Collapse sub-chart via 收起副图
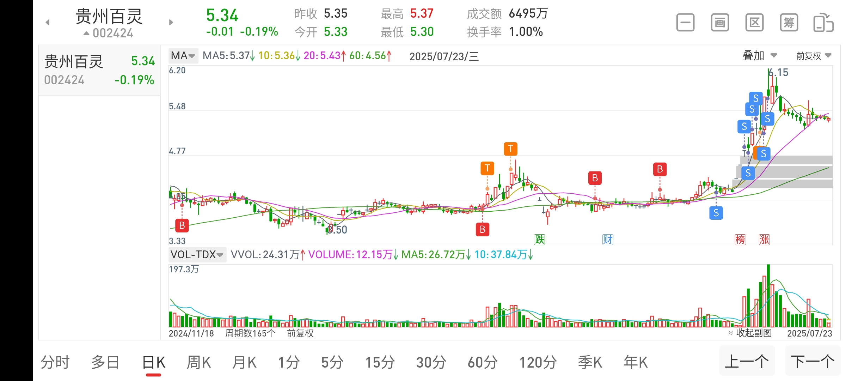The image size is (846, 381). coord(750,333)
